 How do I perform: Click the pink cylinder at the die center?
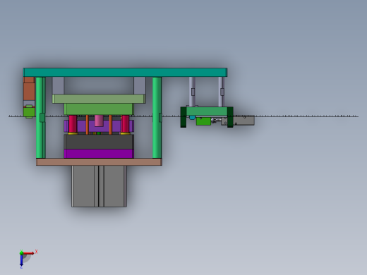[99, 121]
